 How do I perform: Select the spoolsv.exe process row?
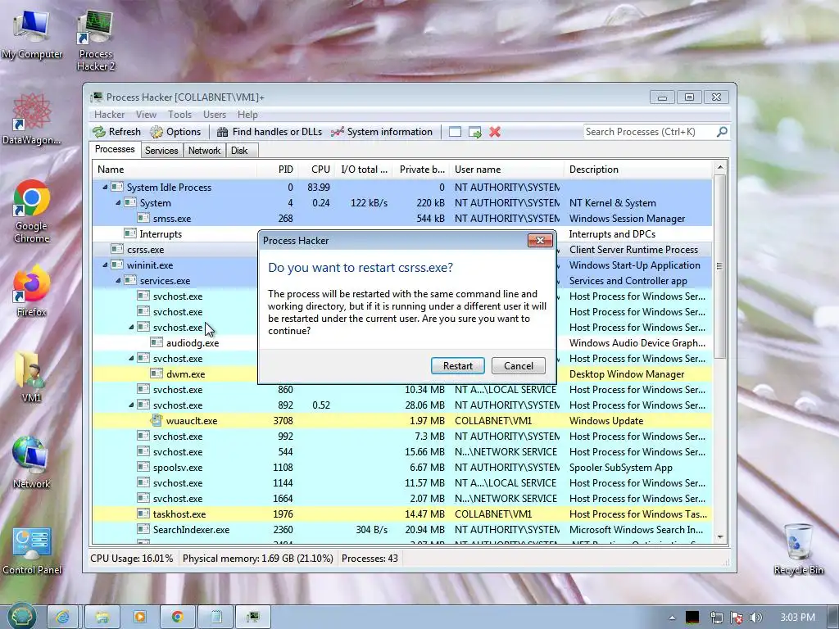tap(402, 468)
